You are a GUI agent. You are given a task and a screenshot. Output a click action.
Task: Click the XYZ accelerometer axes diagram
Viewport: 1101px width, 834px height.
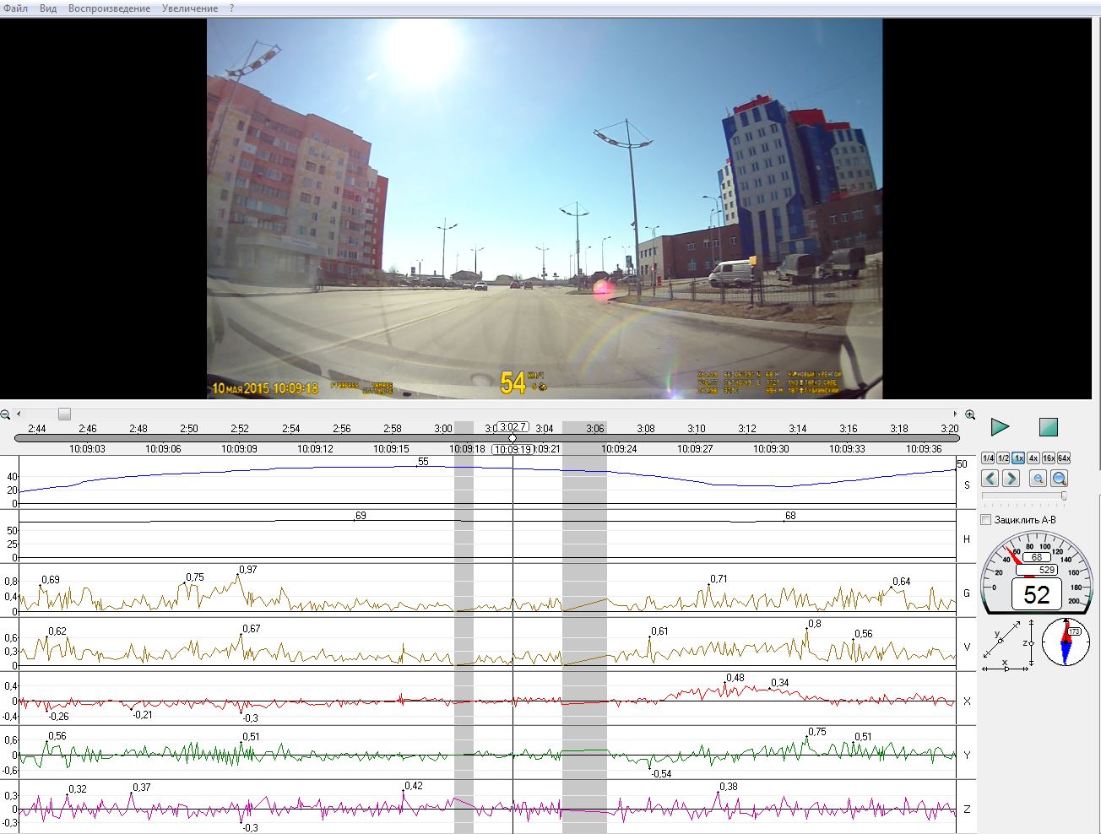click(x=1008, y=646)
